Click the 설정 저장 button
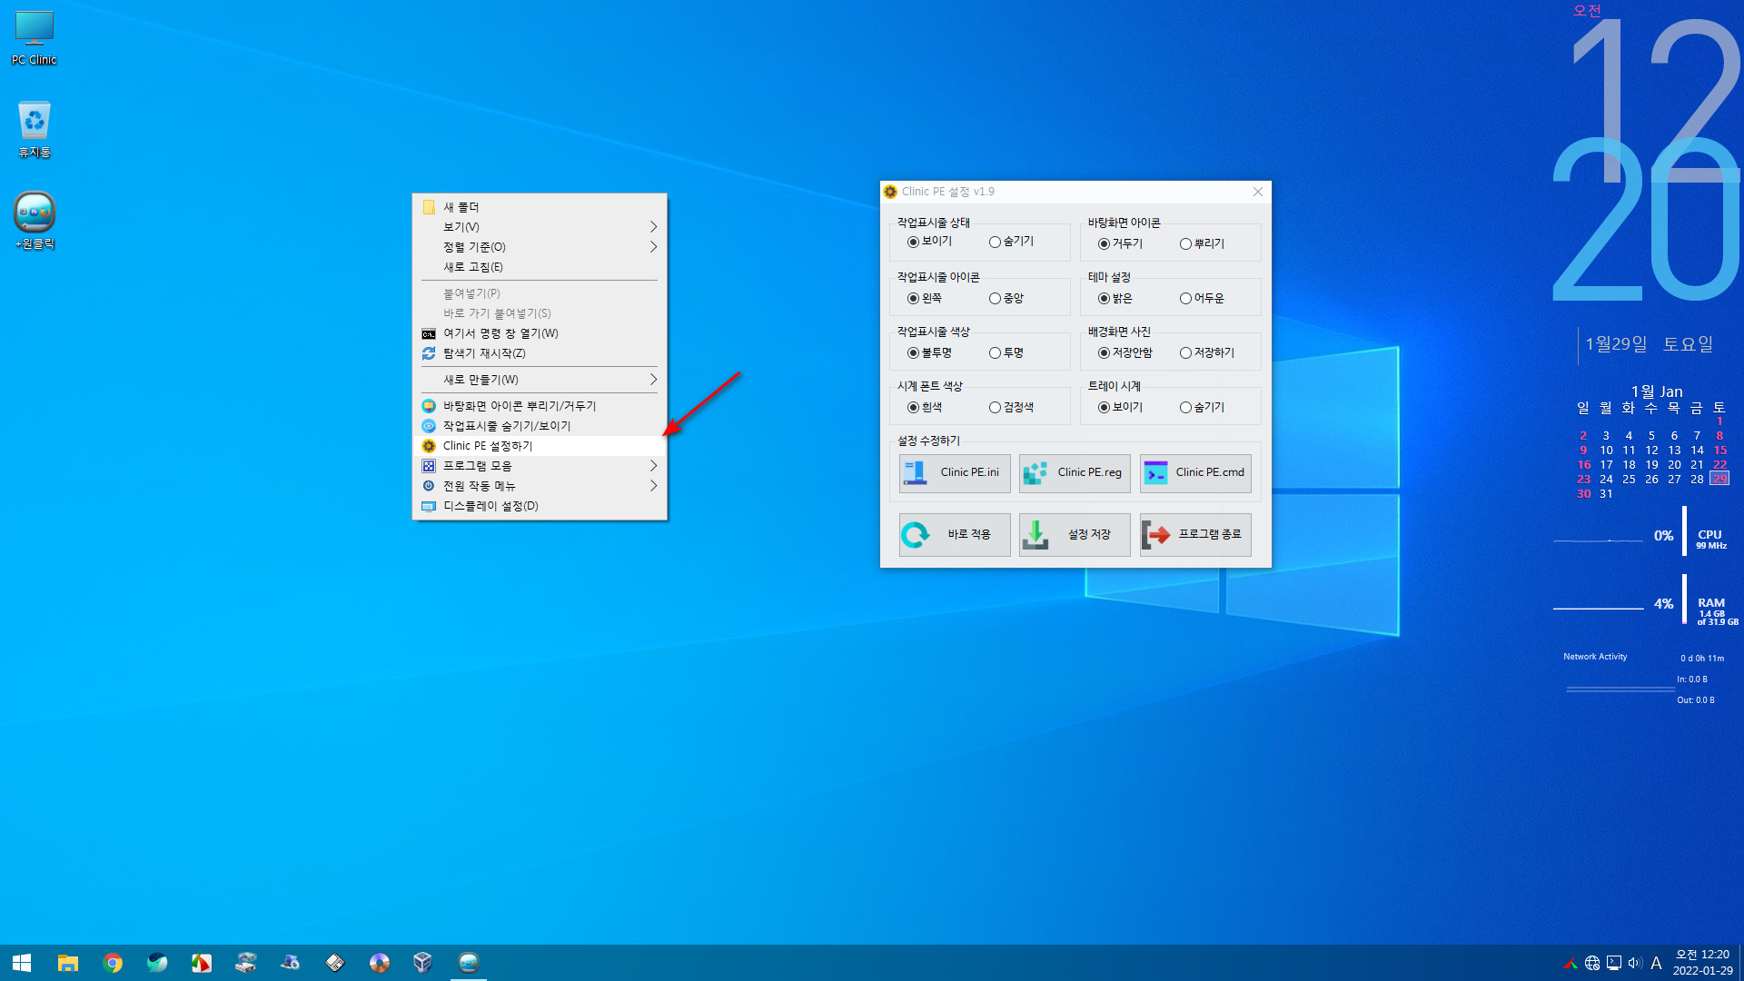This screenshot has height=981, width=1744. coord(1075,535)
